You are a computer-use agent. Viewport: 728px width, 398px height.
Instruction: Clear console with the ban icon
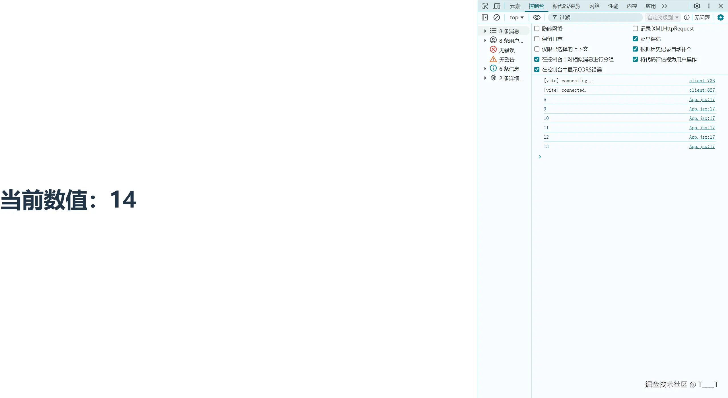coord(496,17)
